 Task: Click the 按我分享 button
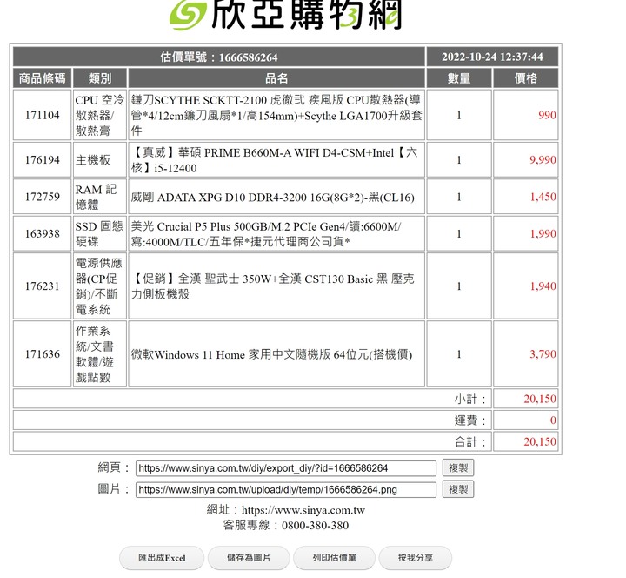coord(416,558)
